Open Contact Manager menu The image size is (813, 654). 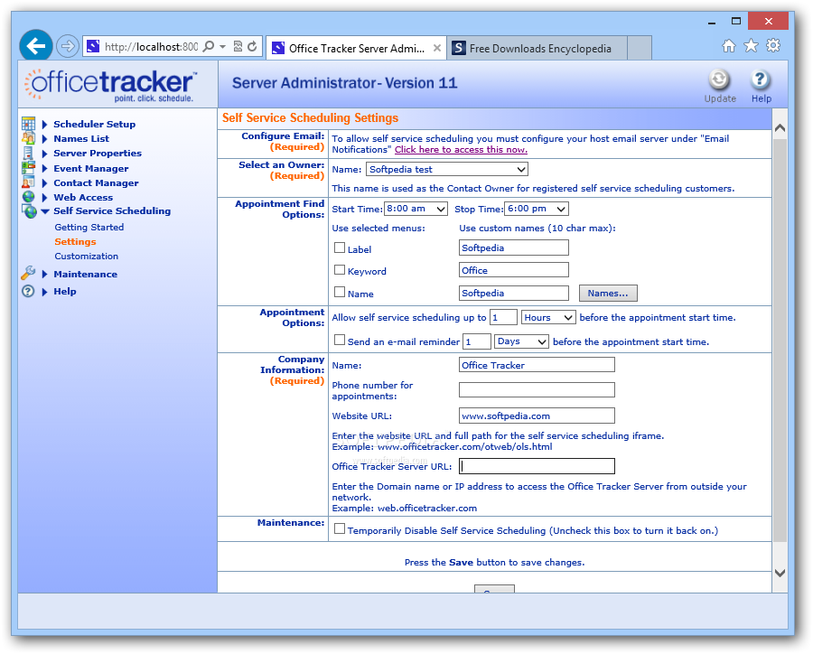[96, 183]
